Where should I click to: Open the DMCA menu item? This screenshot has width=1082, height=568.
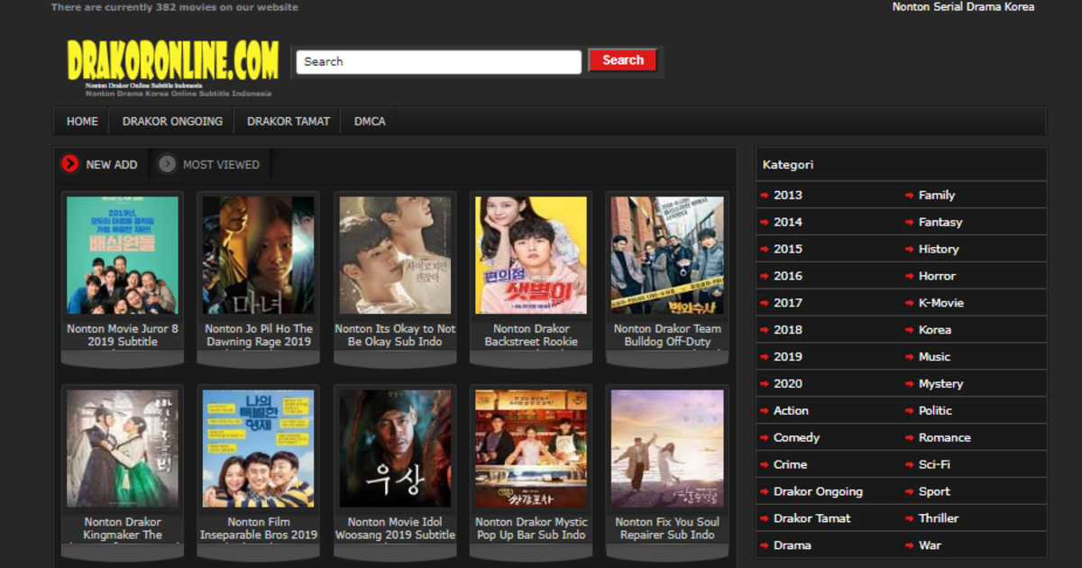tap(370, 121)
